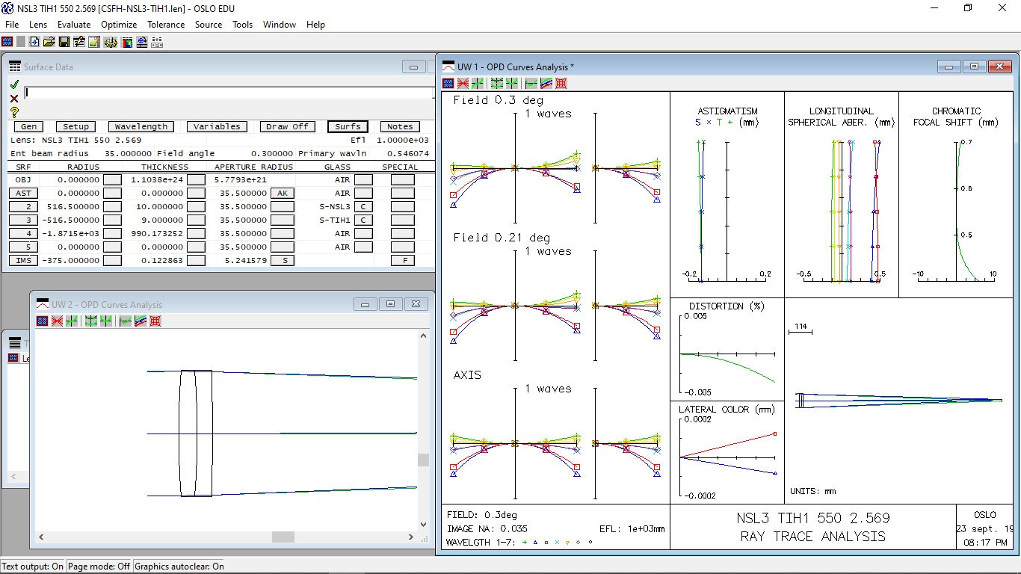This screenshot has width=1021, height=574.
Task: Click radius value 516.500000 for surface 2
Action: pyautogui.click(x=73, y=206)
